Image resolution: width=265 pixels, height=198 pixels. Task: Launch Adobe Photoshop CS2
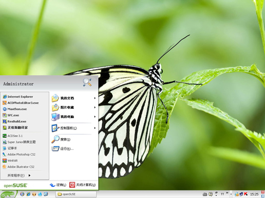19,155
